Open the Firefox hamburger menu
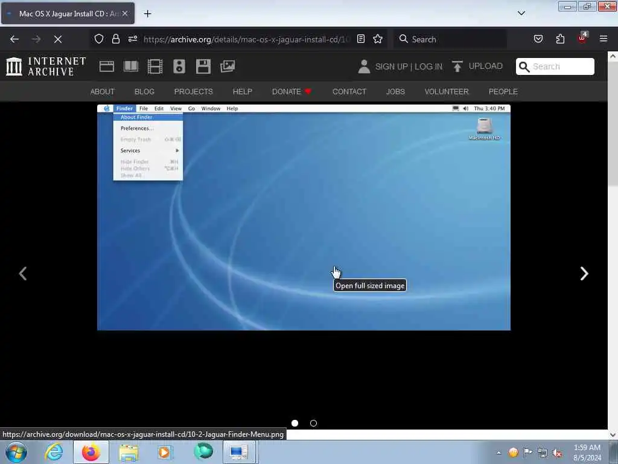The image size is (618, 464). tap(604, 39)
